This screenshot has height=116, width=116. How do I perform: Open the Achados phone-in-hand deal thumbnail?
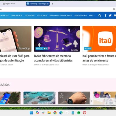(10, 98)
